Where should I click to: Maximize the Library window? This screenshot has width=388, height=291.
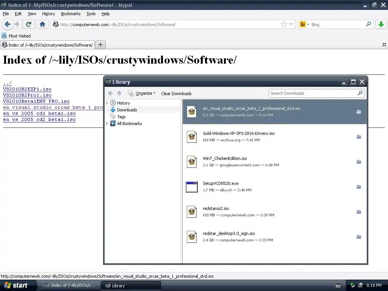353,82
